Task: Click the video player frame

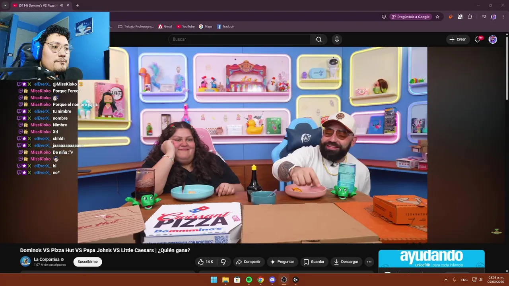Action: pyautogui.click(x=253, y=145)
